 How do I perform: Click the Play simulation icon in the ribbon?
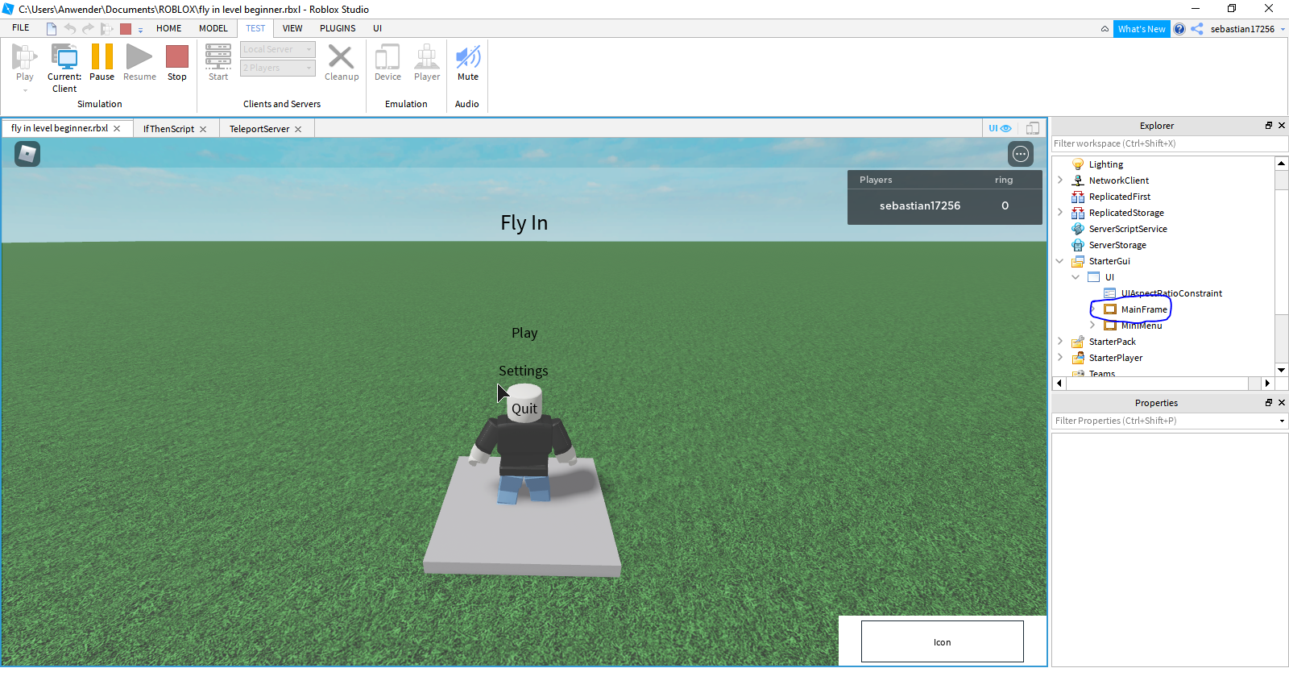point(24,56)
